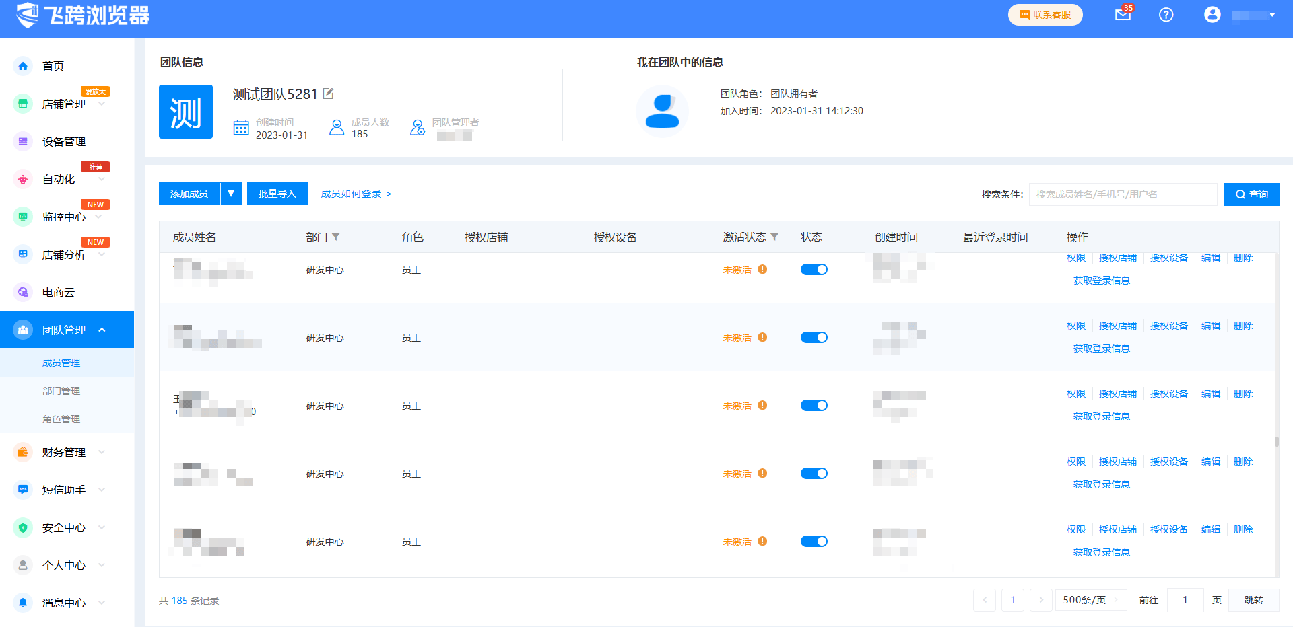Click the help question mark icon
Viewport: 1293px width, 627px height.
[x=1166, y=15]
